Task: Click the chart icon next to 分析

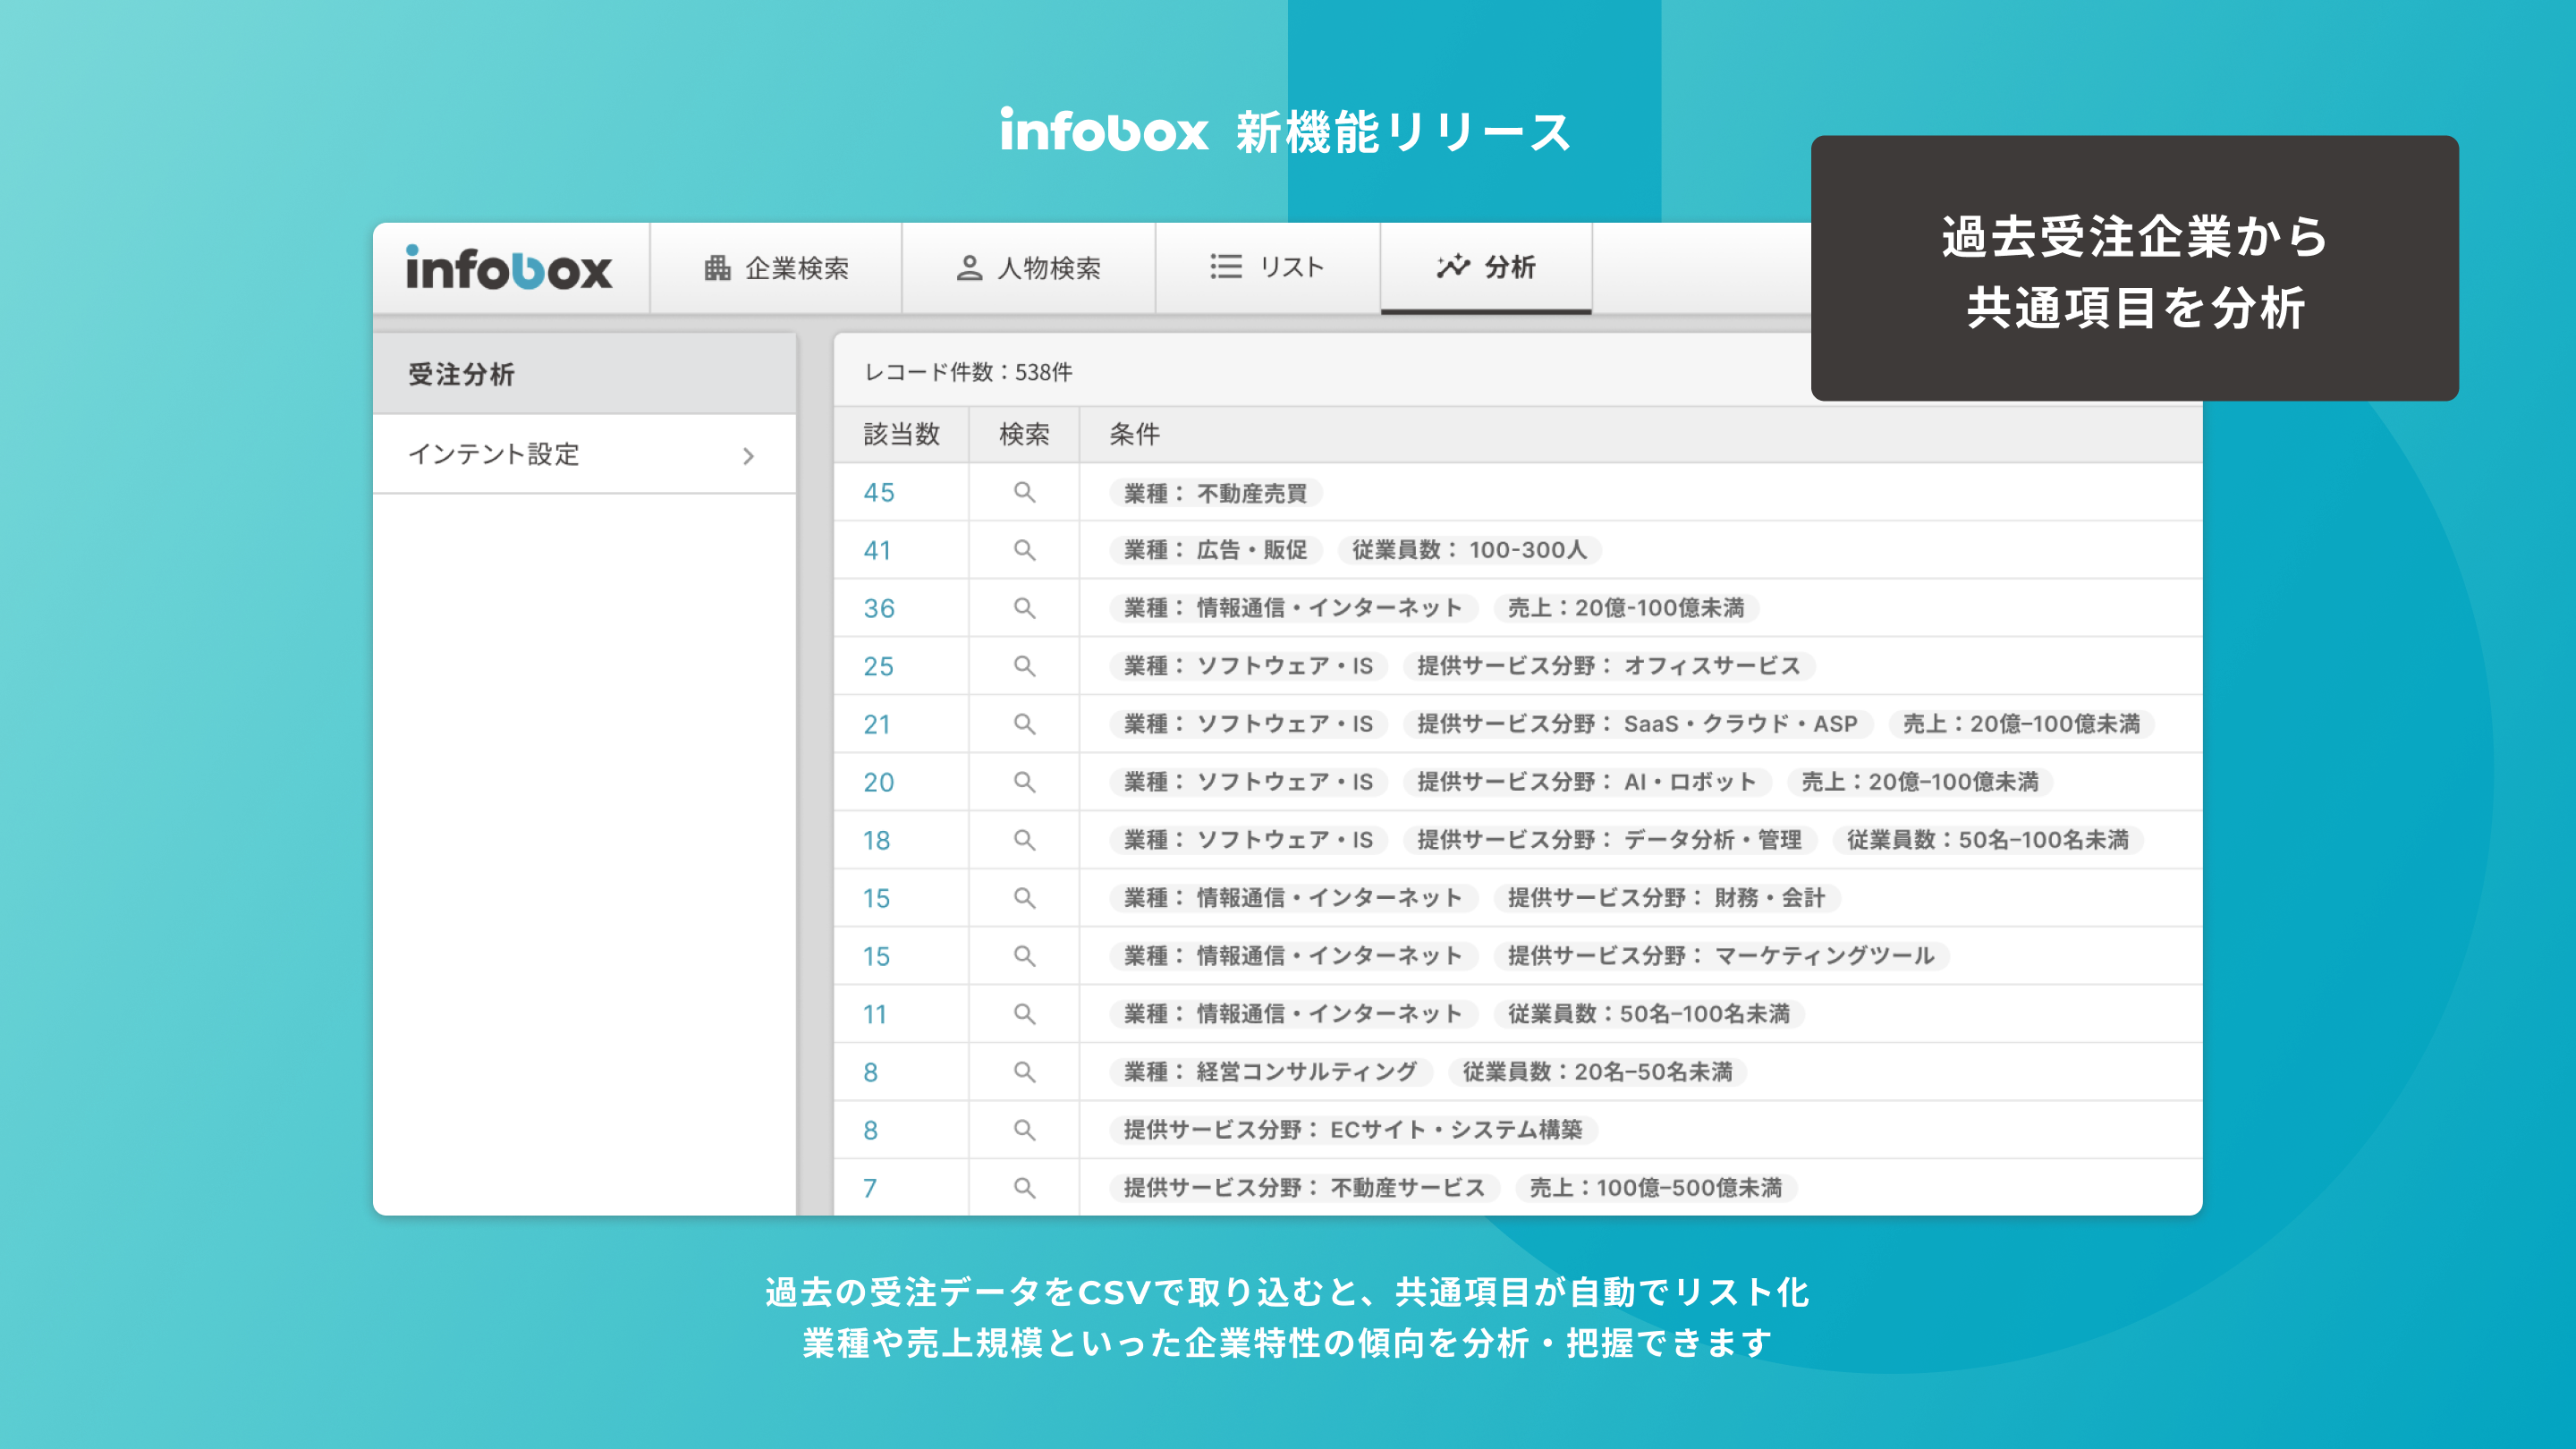Action: pyautogui.click(x=1453, y=266)
